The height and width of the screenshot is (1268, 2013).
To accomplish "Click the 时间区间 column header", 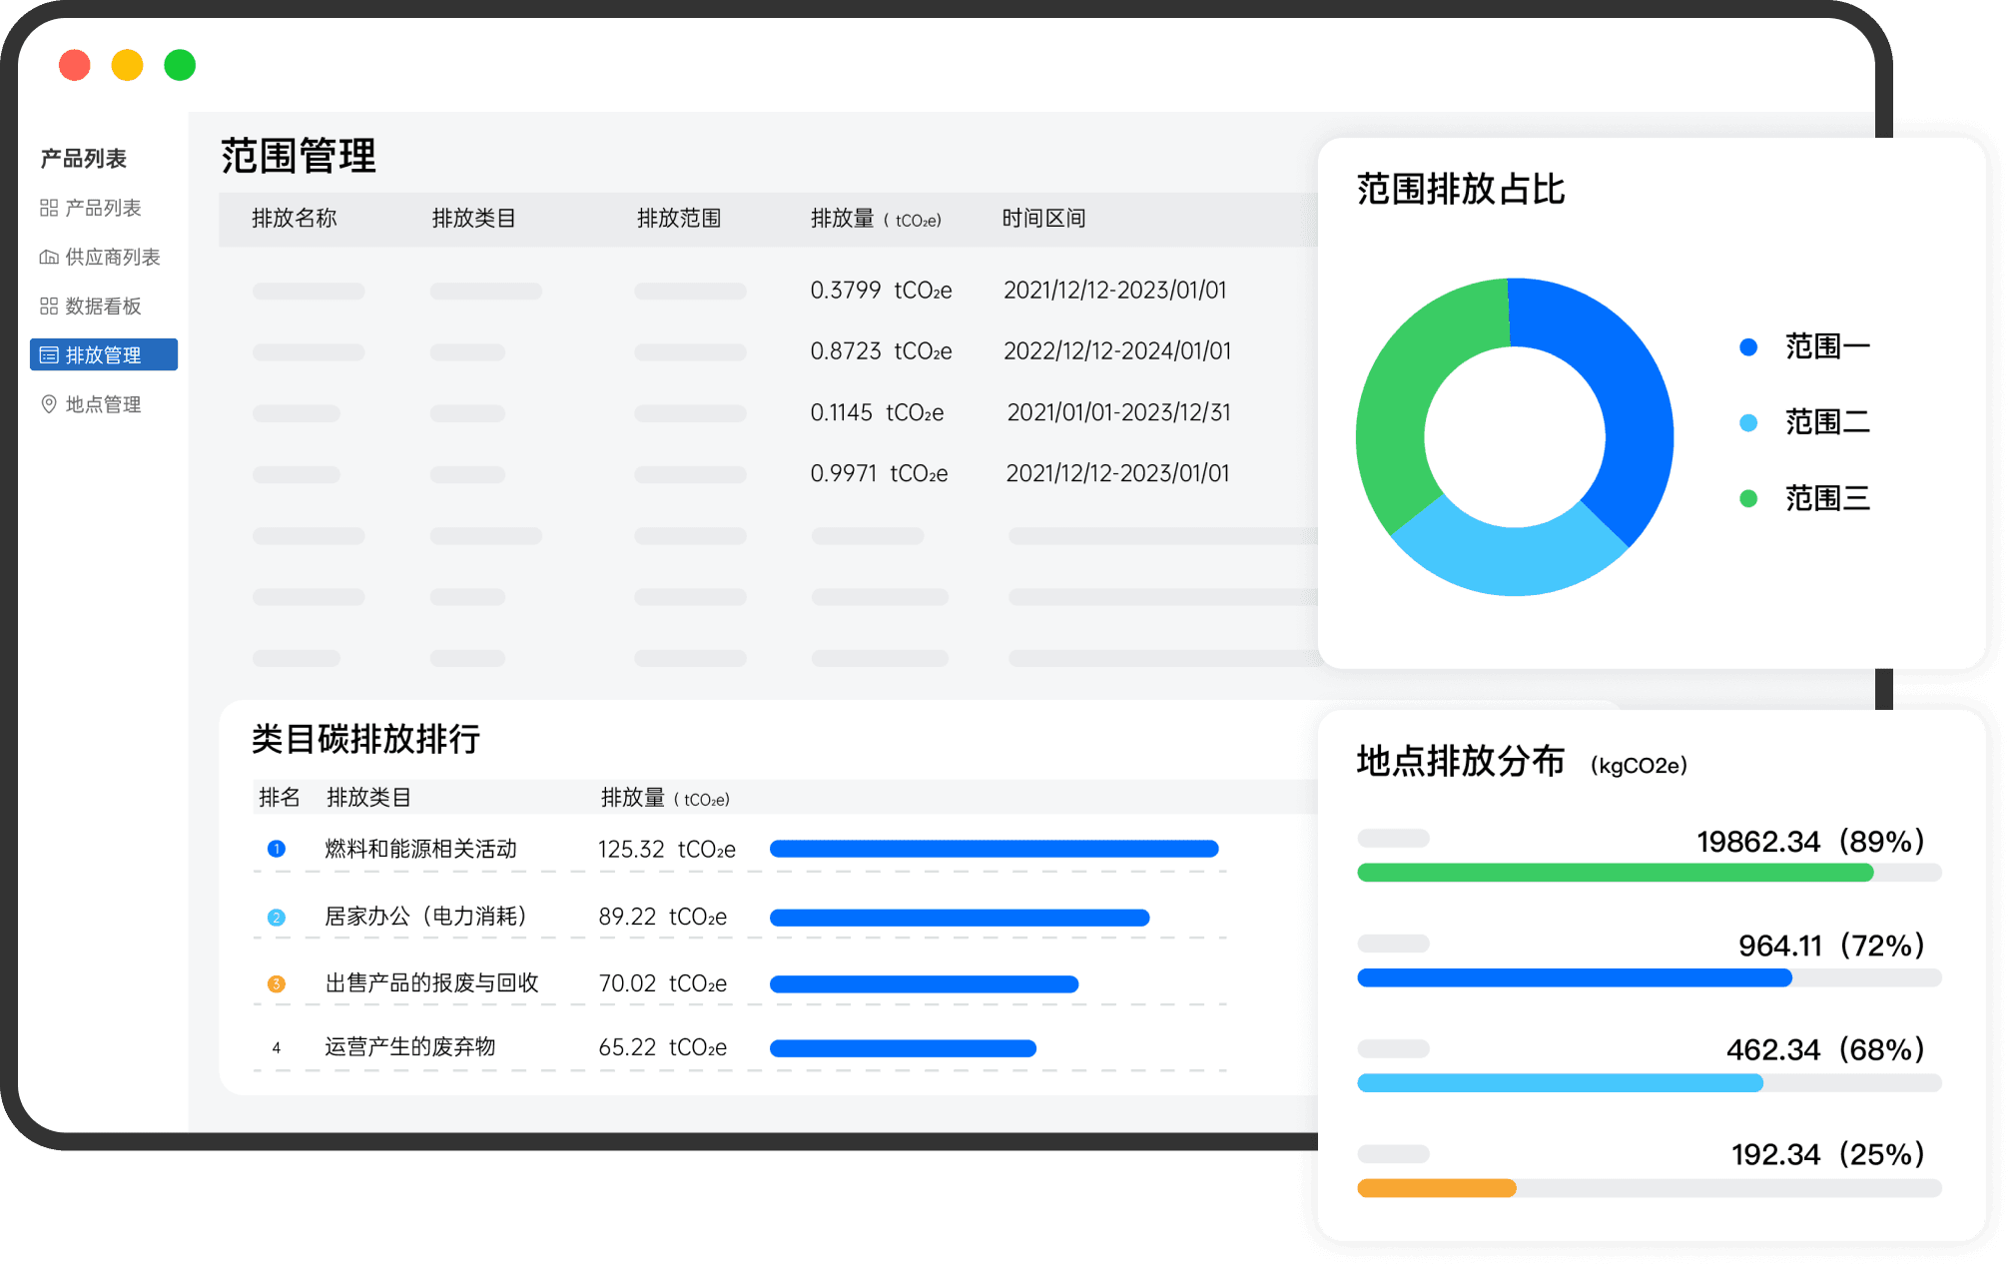I will (x=1042, y=219).
